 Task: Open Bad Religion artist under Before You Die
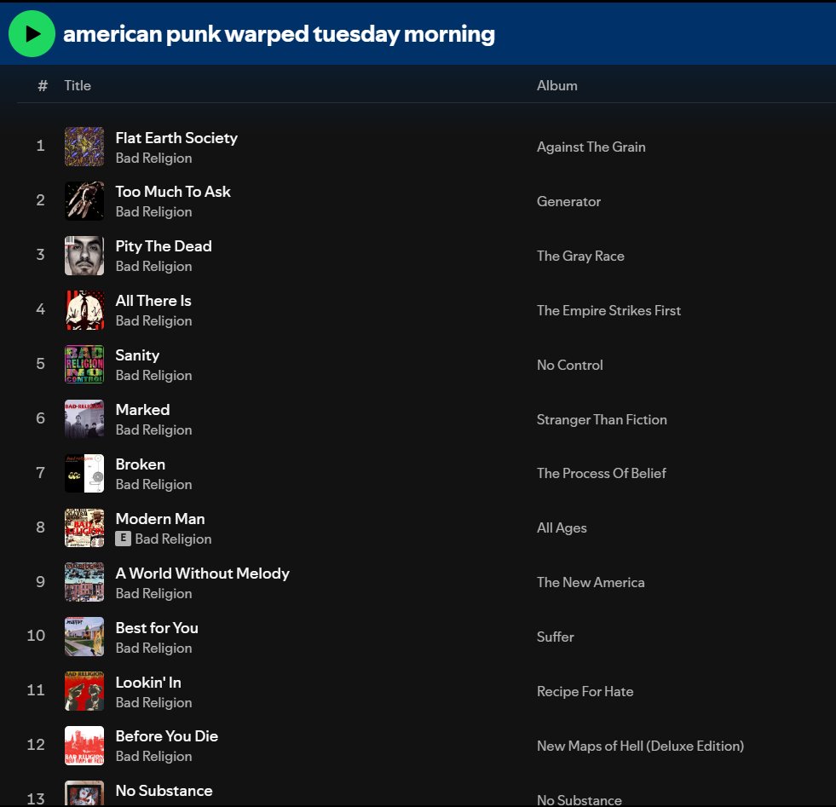pos(153,757)
